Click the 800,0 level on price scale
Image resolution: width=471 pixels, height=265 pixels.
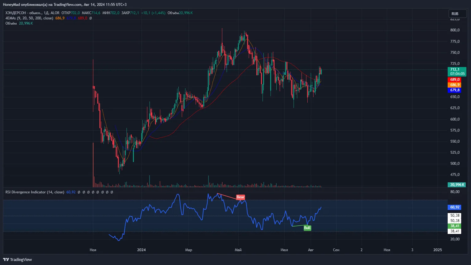point(455,30)
